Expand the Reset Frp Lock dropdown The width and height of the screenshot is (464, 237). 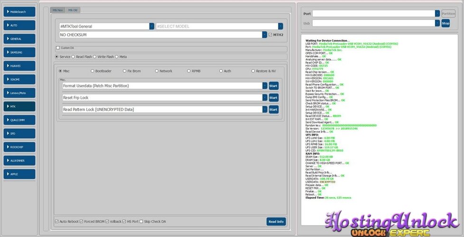(265, 98)
